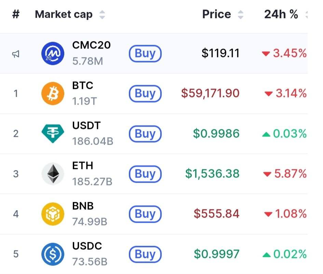The image size is (323, 274).
Task: Buy BNB with the Buy button
Action: click(145, 214)
